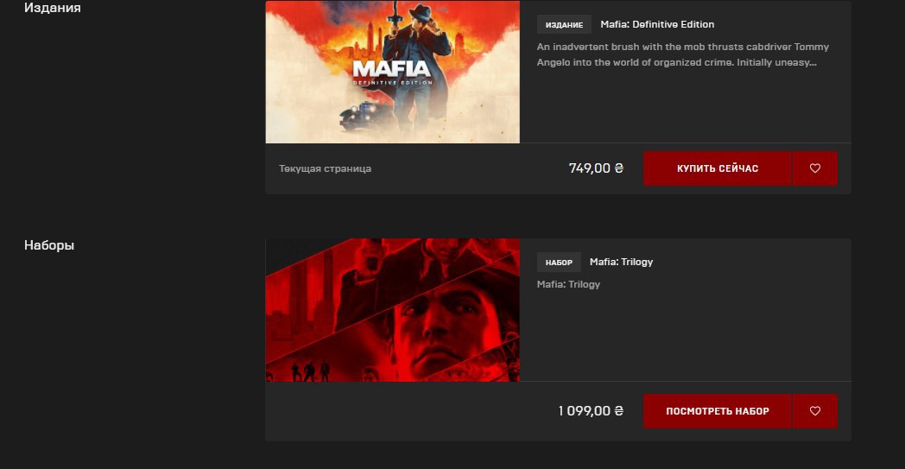
Task: Select the Mafia: Trilogy title next to НАБОР
Action: click(x=621, y=262)
